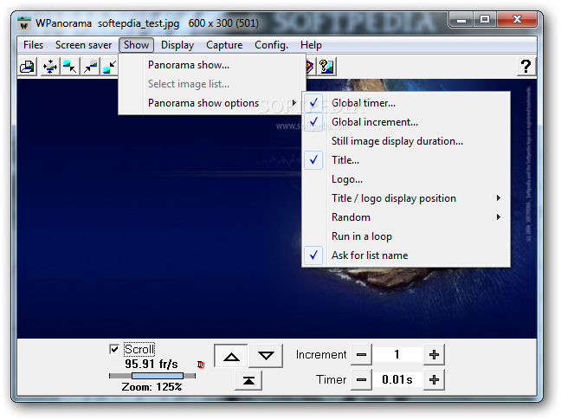Toggle Global increment option

pyautogui.click(x=406, y=122)
